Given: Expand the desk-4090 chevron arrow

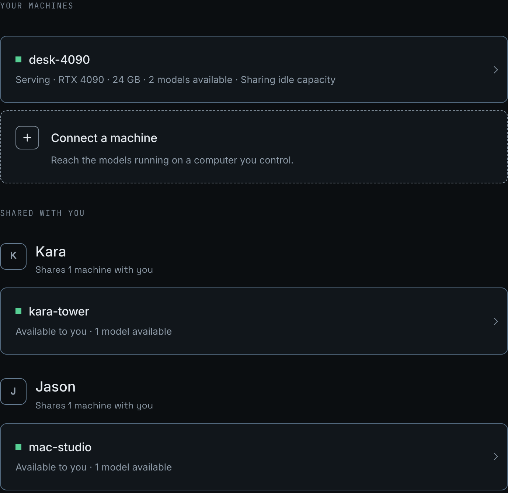Looking at the screenshot, I should pos(496,70).
